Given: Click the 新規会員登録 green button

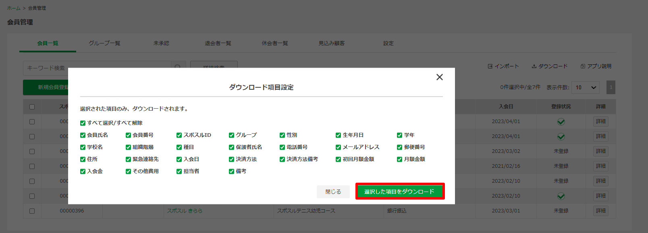Looking at the screenshot, I should click(46, 87).
